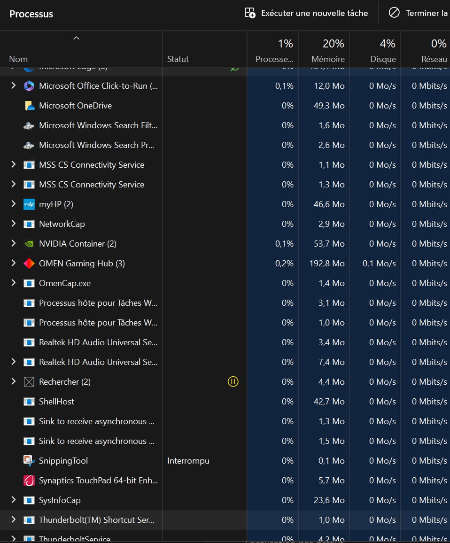
Task: Select 'MSS CS Connectivity Service' name using 1,3 Mo
Action: [92, 185]
